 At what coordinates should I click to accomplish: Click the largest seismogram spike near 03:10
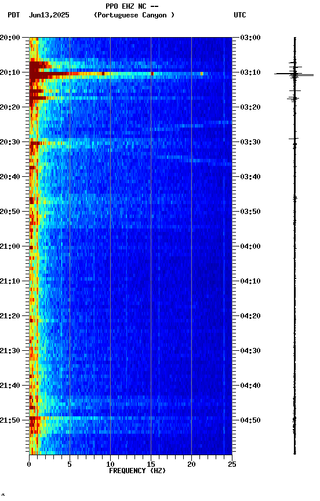point(294,74)
